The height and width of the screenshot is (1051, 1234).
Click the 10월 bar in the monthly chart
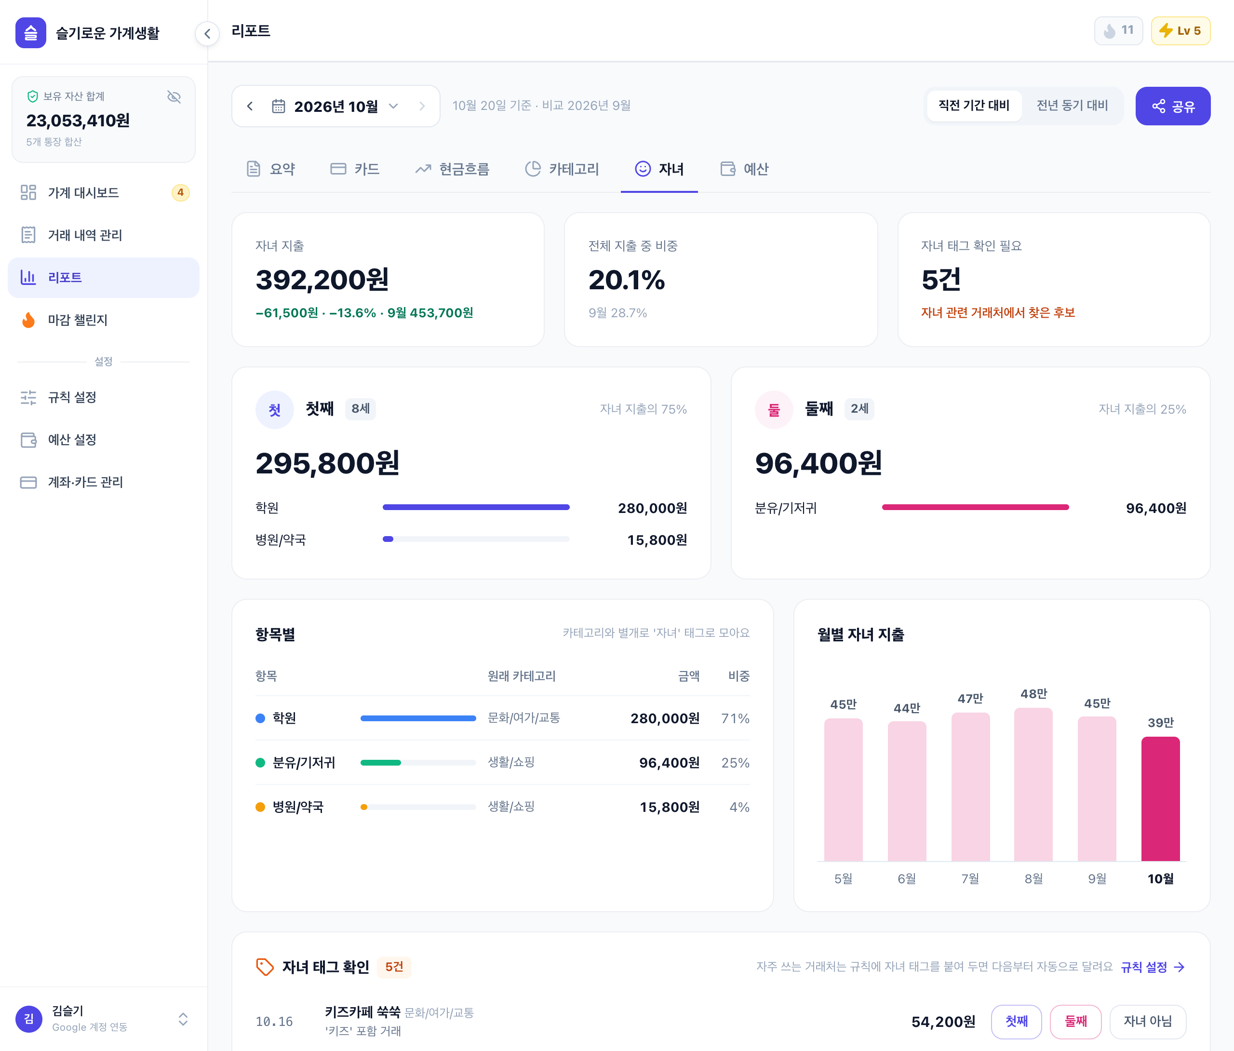tap(1160, 798)
